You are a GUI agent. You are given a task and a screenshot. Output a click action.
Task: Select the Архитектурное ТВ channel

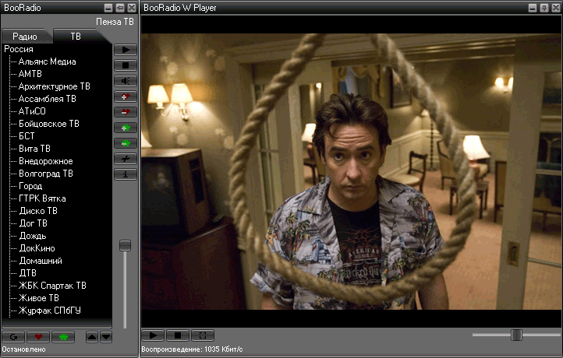(x=55, y=86)
